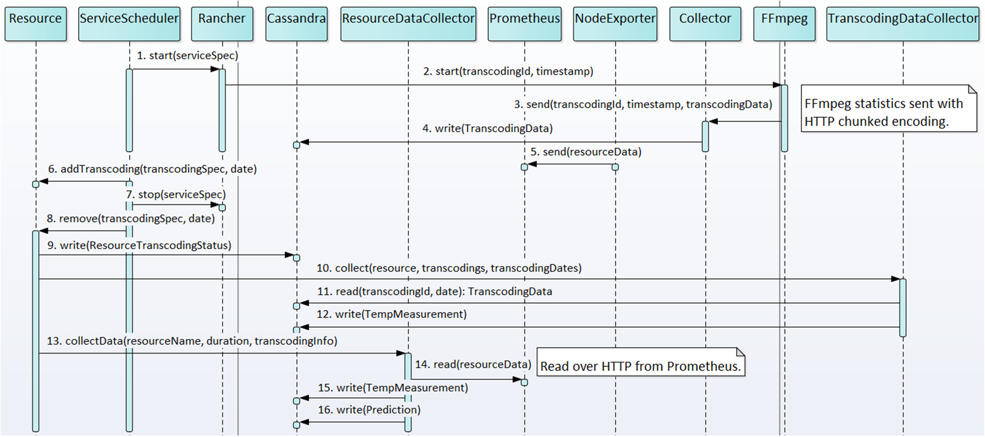Click the FFmpeg activation bar

point(785,118)
